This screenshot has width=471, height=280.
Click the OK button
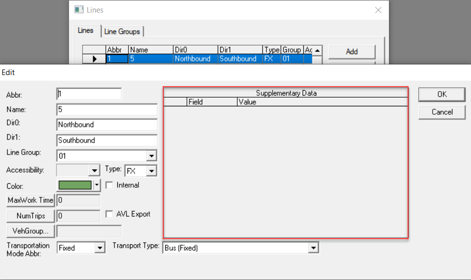coord(442,94)
